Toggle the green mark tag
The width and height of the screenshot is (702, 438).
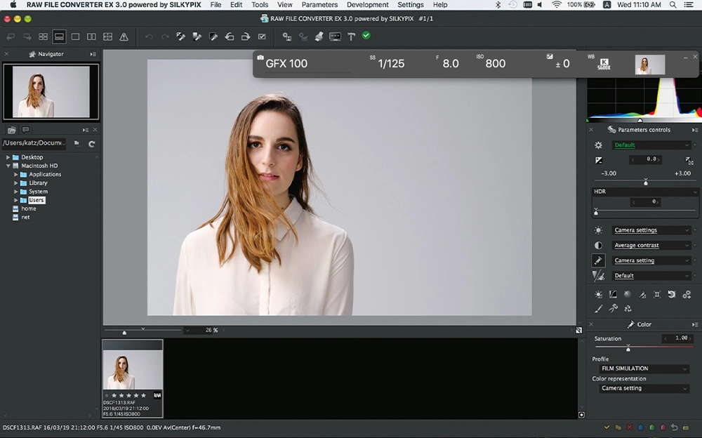click(x=652, y=427)
